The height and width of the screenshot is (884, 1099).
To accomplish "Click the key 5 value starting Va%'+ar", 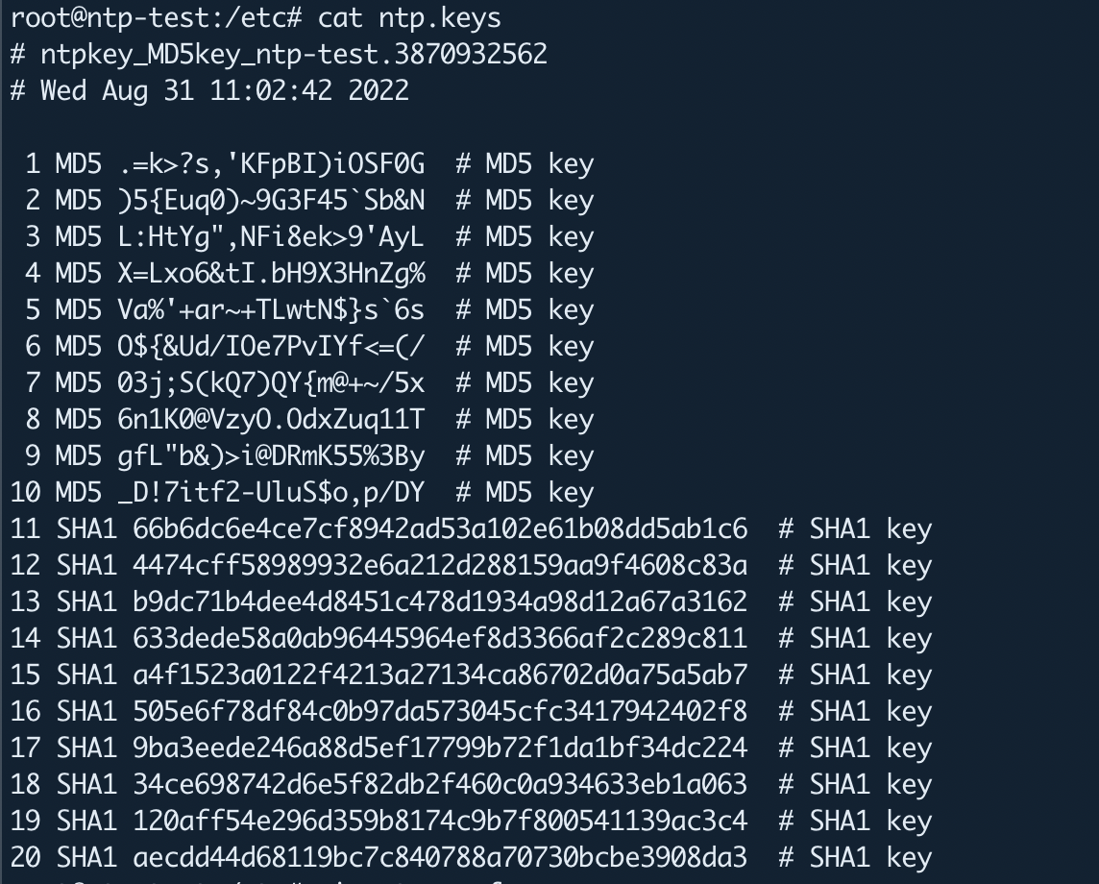I will [x=271, y=309].
